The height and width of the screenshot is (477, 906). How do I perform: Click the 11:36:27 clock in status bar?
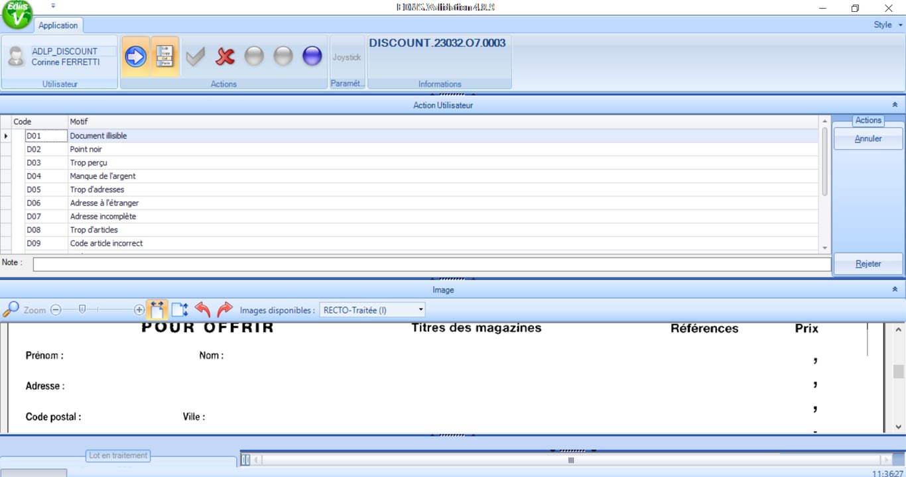click(887, 473)
